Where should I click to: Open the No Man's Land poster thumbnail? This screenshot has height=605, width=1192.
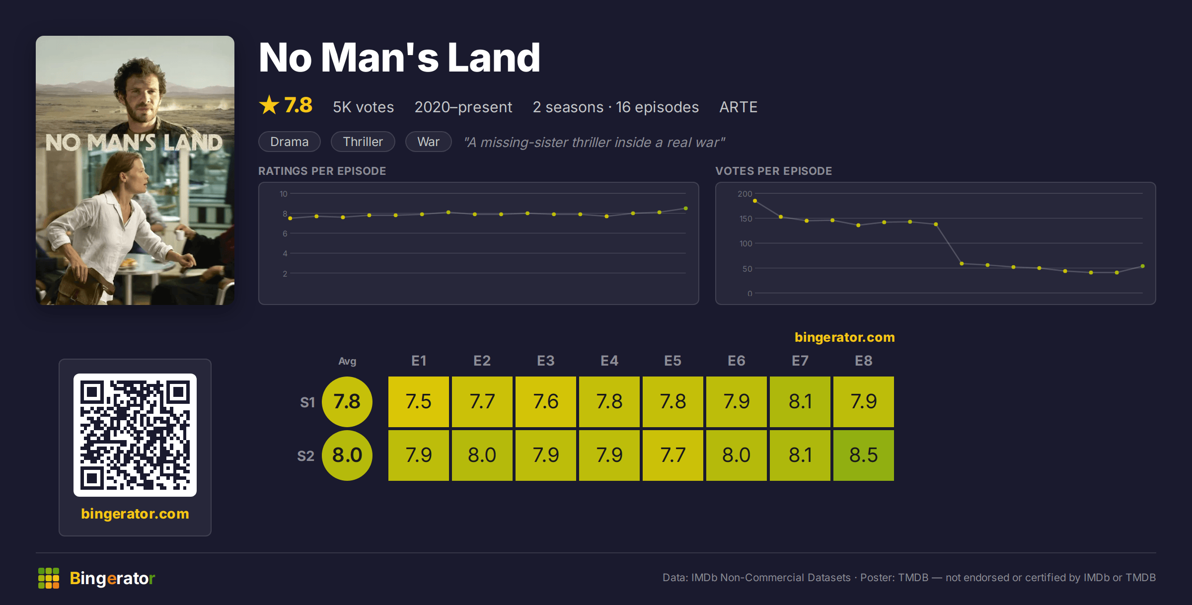(x=135, y=170)
